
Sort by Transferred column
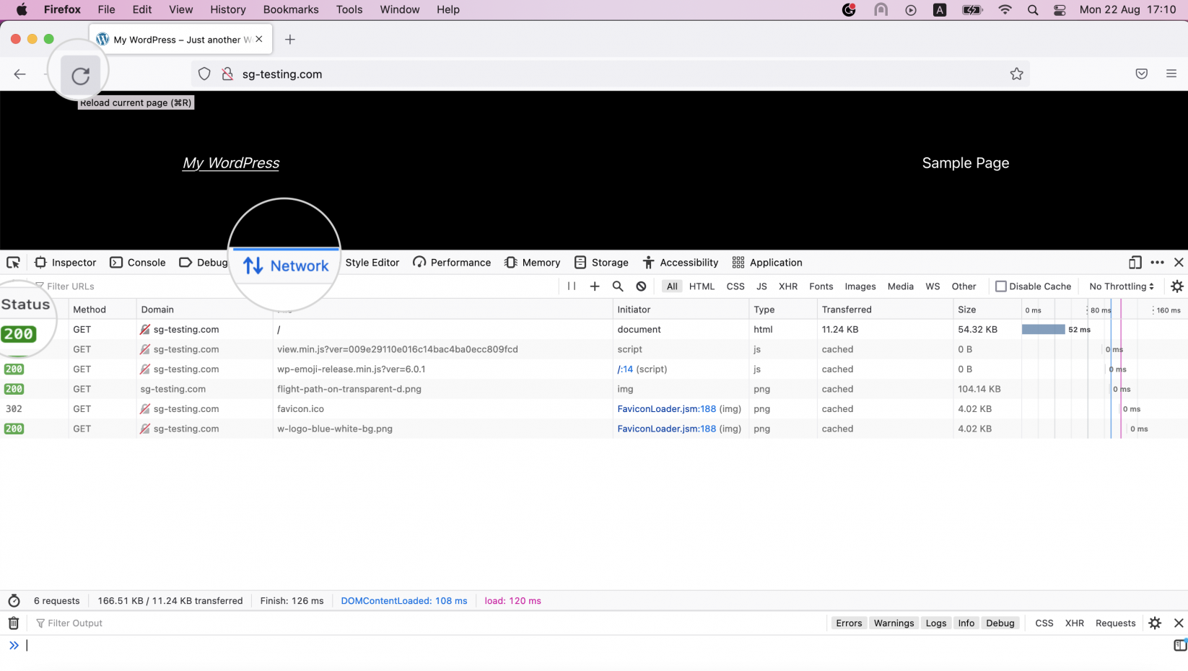885,310
